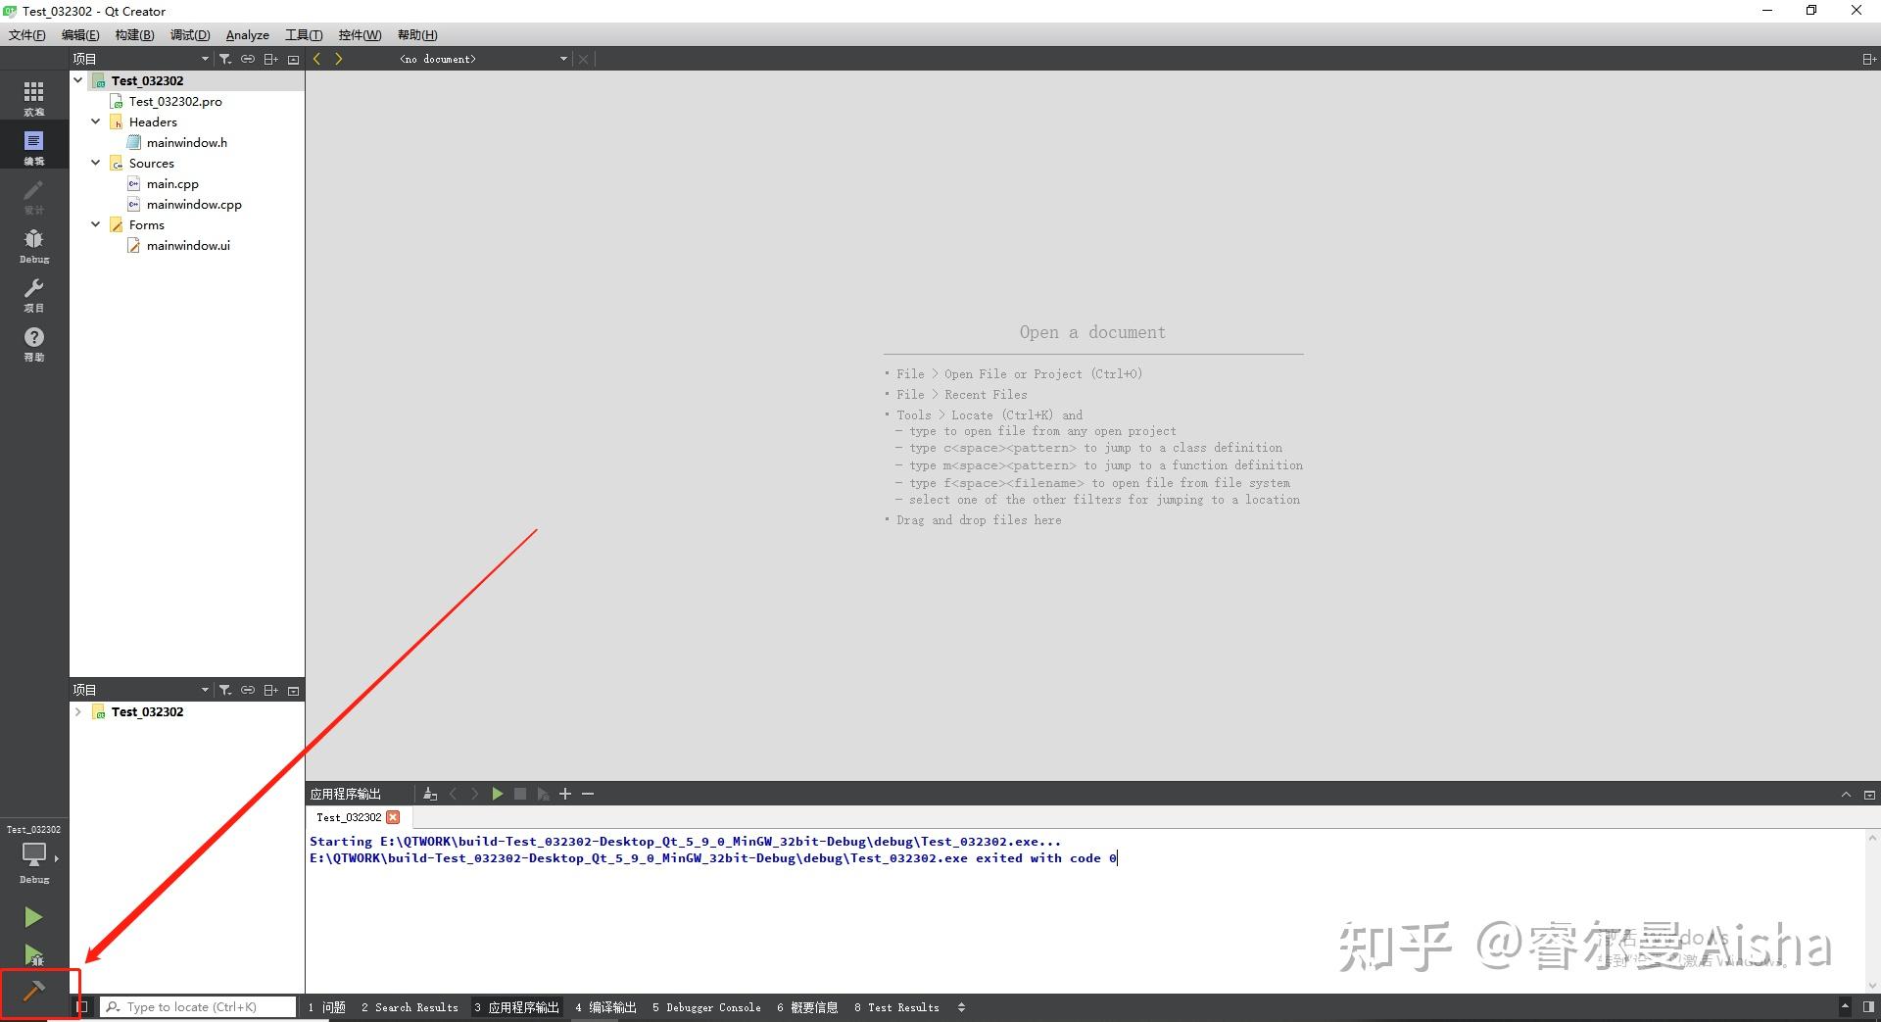Image resolution: width=1881 pixels, height=1022 pixels.
Task: Toggle sync with editor in lower project panel
Action: click(248, 690)
